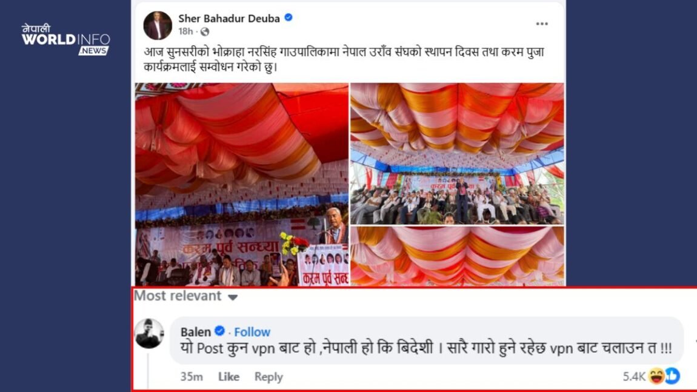Open the three-dots post options menu
The image size is (697, 392).
coord(541,24)
